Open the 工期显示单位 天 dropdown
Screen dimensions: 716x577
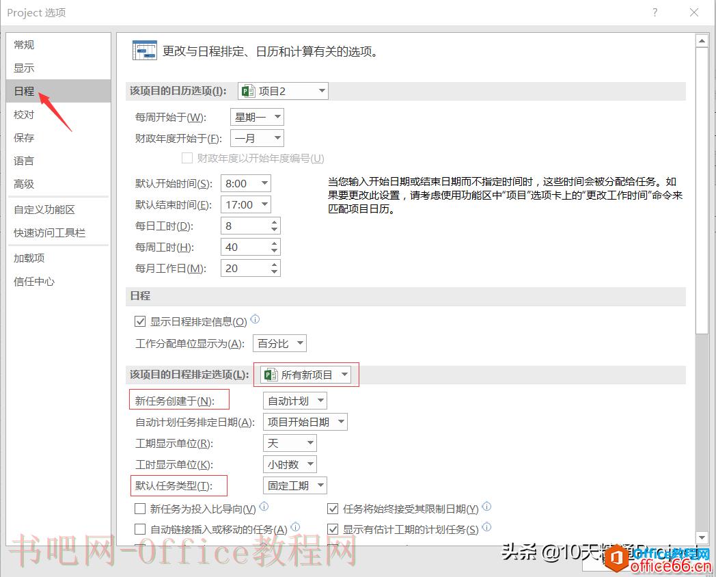(290, 443)
